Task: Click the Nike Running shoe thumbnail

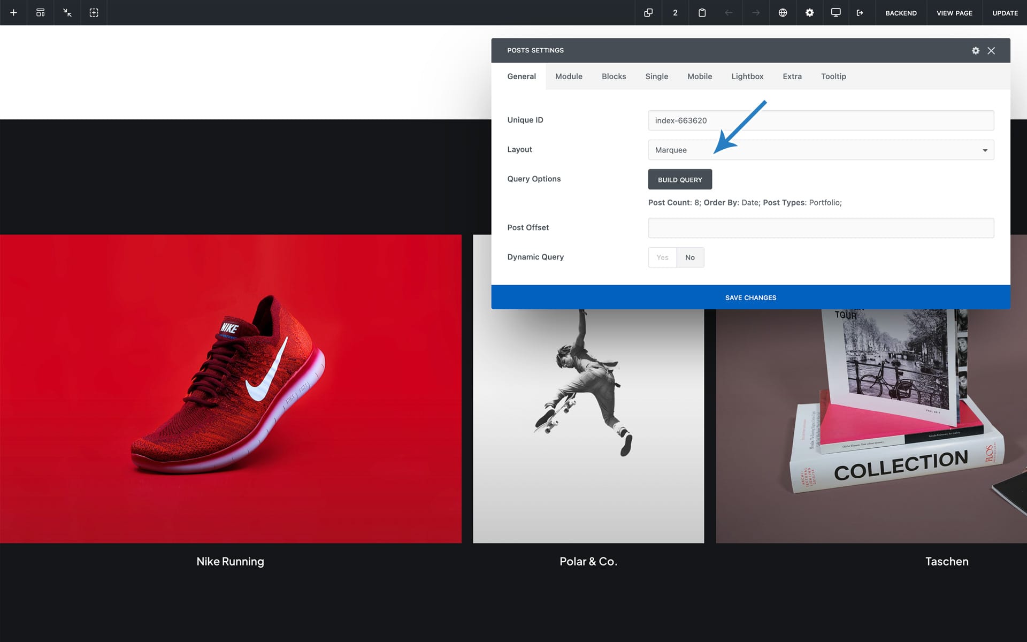Action: tap(231, 388)
